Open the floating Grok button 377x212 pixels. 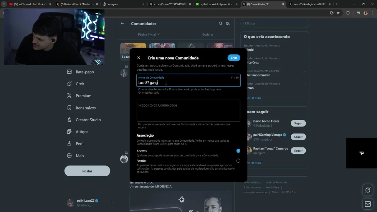[368, 190]
